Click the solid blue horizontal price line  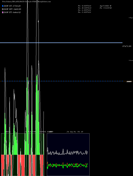pyautogui.click(x=61, y=43)
